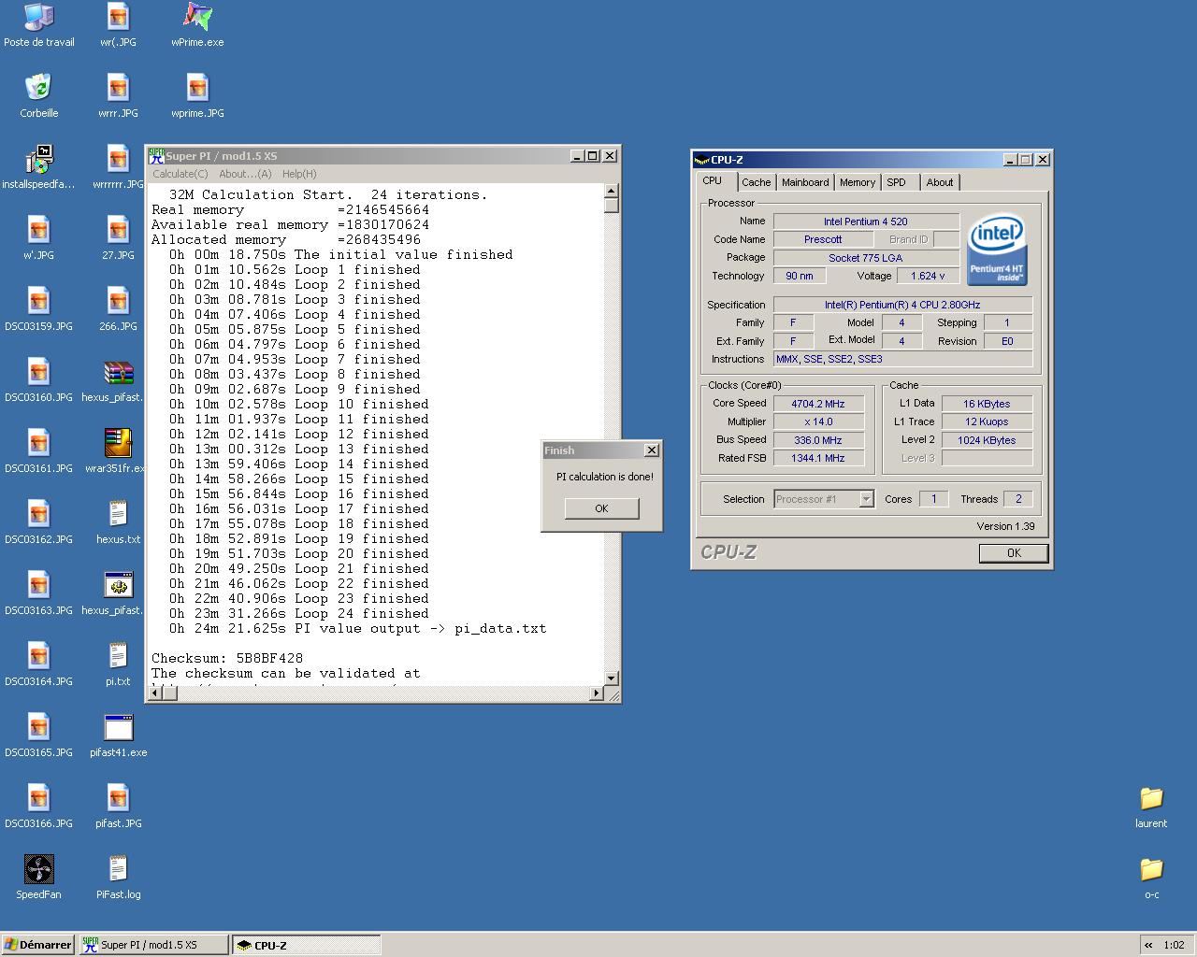Close the Finish dialog

click(652, 450)
